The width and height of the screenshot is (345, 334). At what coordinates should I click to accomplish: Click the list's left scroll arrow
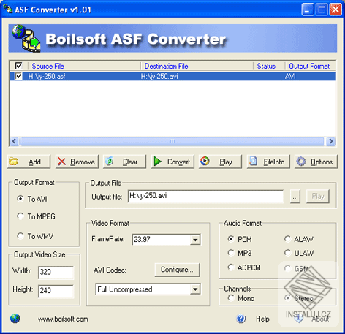[x=15, y=141]
